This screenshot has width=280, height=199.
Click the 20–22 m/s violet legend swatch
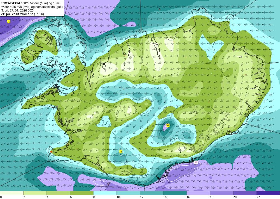(x=245, y=193)
